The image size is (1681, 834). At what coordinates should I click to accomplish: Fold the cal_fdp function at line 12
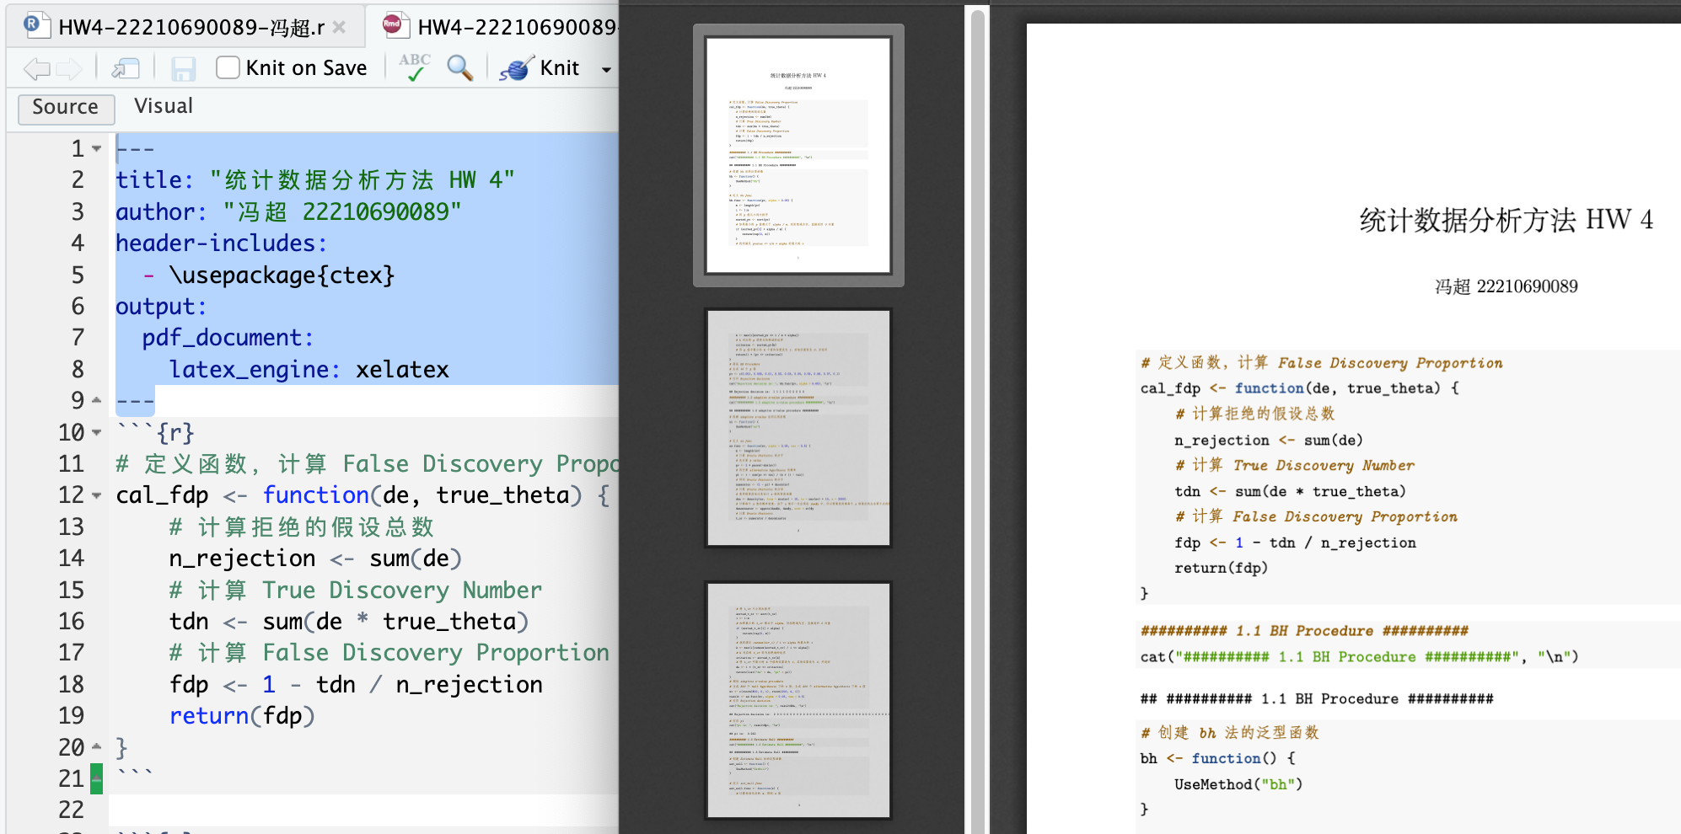[x=97, y=495]
